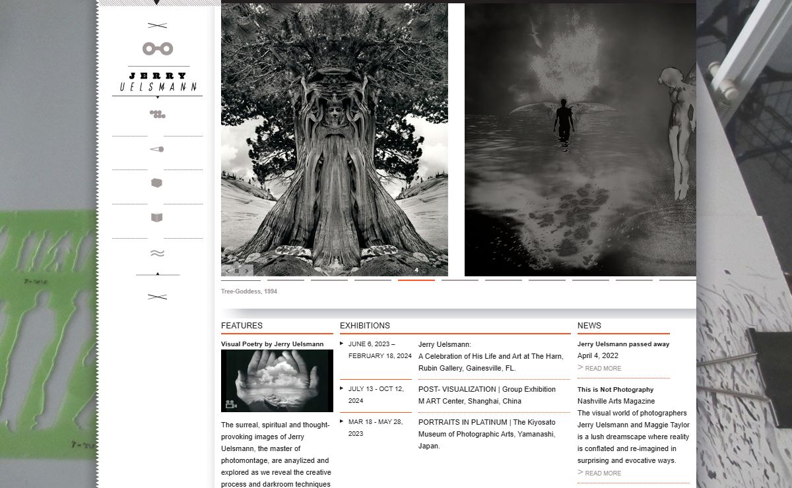Image resolution: width=792 pixels, height=488 pixels.
Task: Click the dot-cluster icon in the sidebar menu
Action: coord(157,114)
